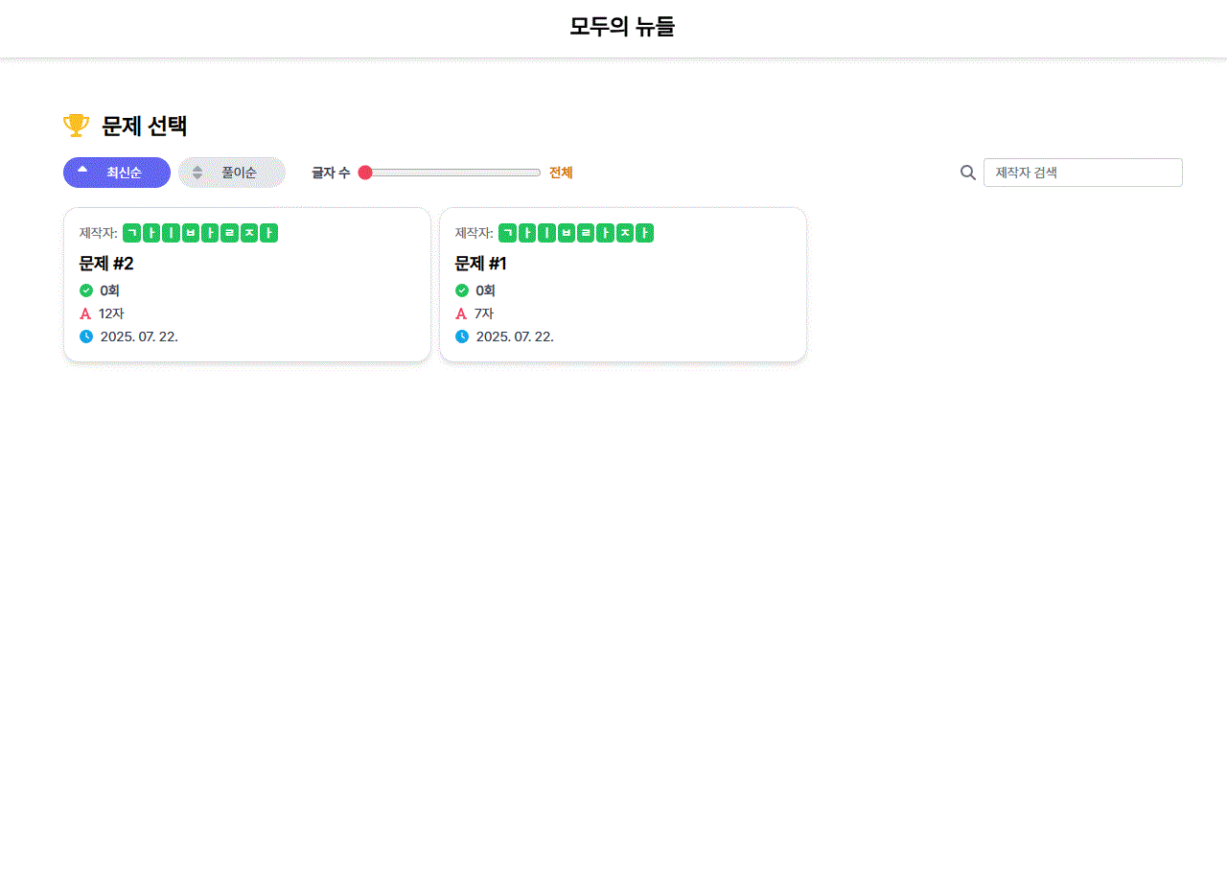Click the magnifier icon beside 제작자 검색
Image resolution: width=1227 pixels, height=882 pixels.
[x=968, y=173]
